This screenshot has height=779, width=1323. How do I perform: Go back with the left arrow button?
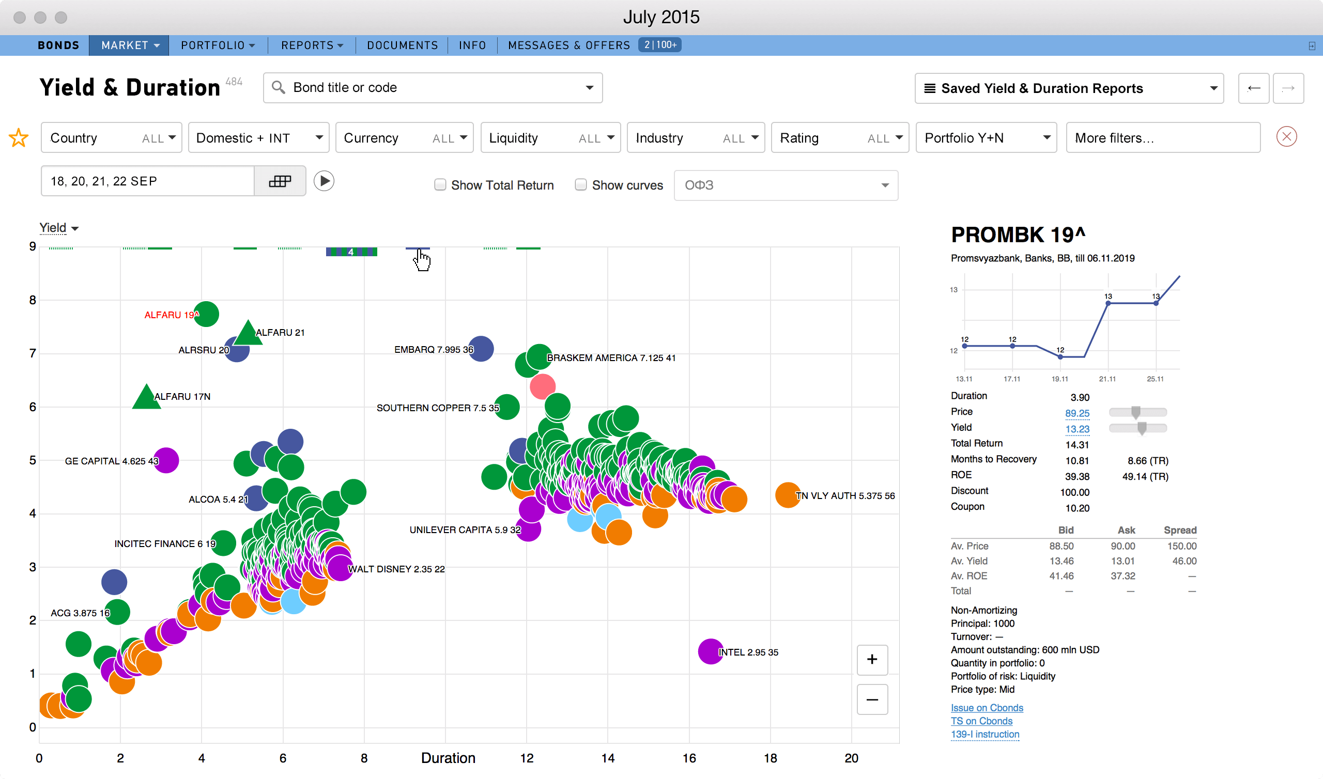(x=1254, y=88)
